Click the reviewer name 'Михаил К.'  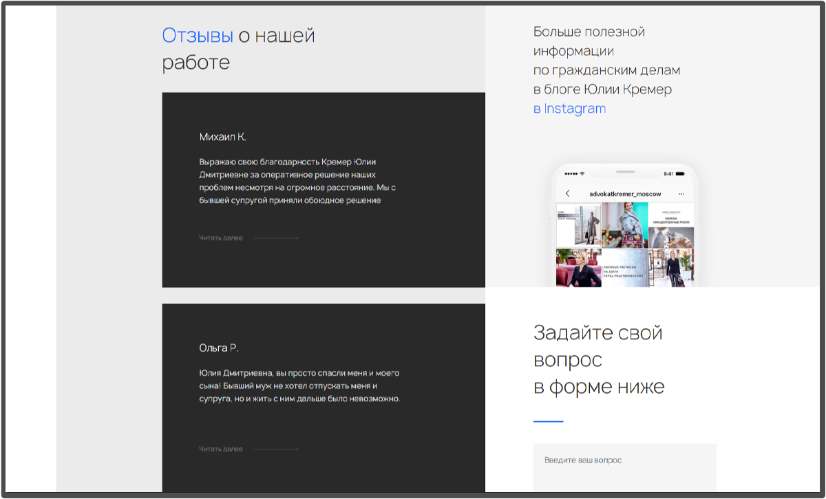(x=222, y=137)
